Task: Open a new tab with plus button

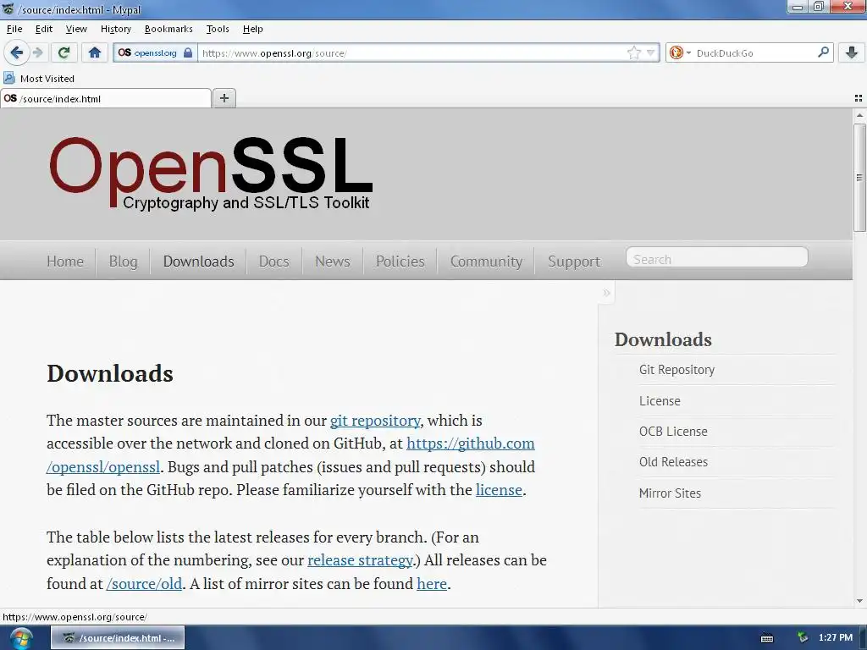Action: tap(224, 98)
